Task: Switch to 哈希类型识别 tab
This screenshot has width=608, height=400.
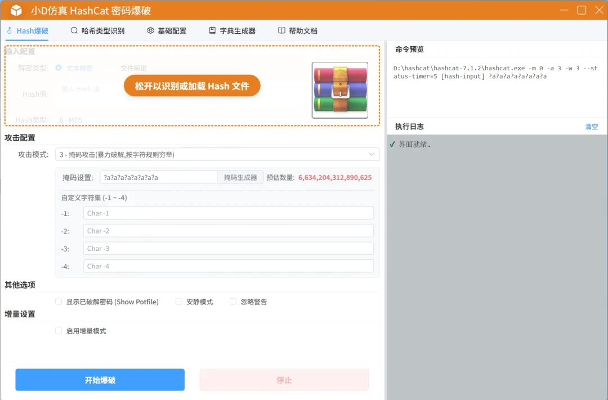Action: tap(97, 30)
